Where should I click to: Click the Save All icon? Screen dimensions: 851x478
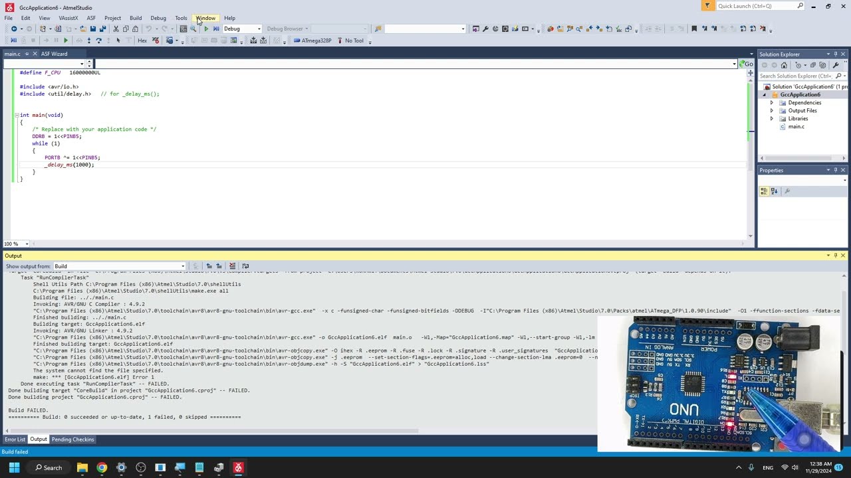(x=102, y=29)
